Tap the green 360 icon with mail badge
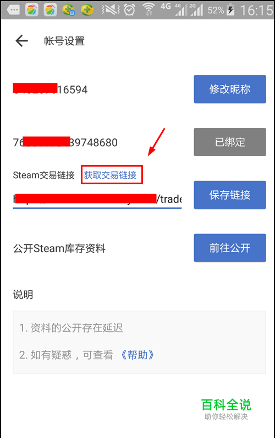275x438 pixels. pos(69,10)
